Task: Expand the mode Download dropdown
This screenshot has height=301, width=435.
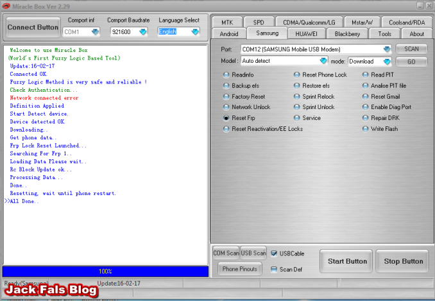Action: pos(387,62)
